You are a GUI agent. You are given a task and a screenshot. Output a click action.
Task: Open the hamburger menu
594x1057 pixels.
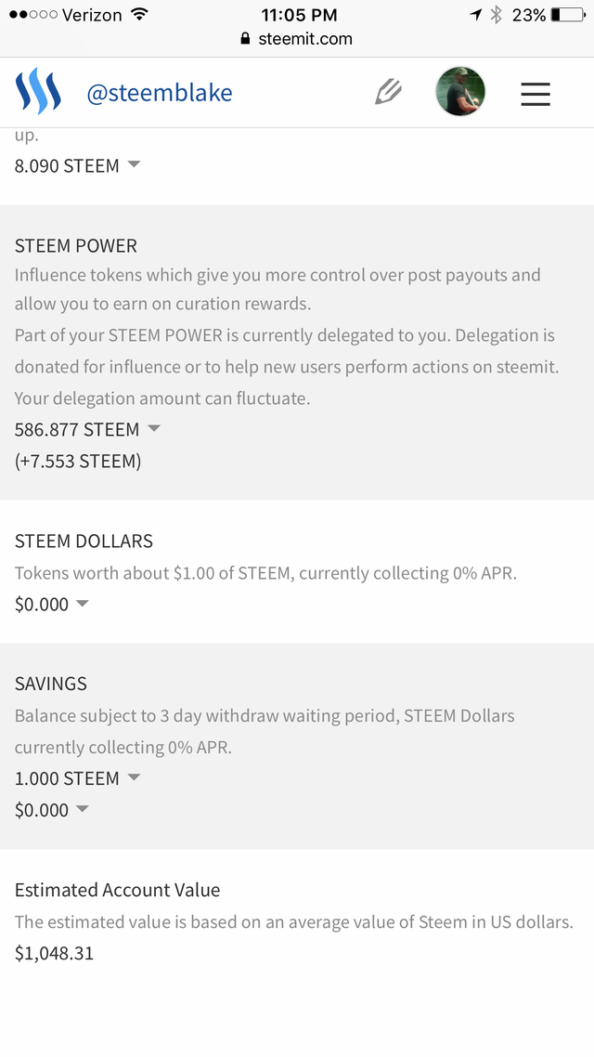(535, 94)
